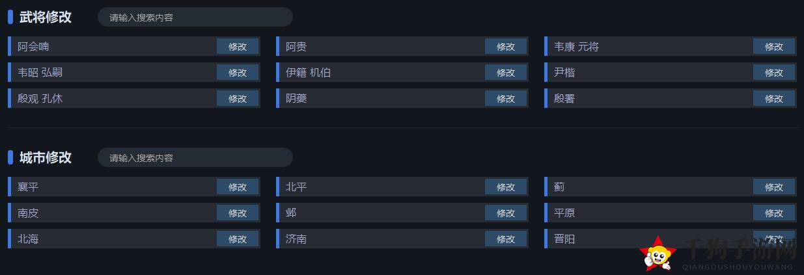This screenshot has width=804, height=275.
Task: Click 修改 button for city 襄平
Action: (x=238, y=187)
